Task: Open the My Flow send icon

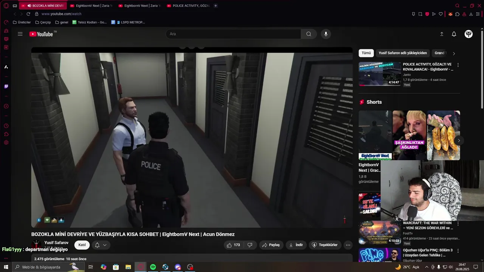Action: (434, 14)
